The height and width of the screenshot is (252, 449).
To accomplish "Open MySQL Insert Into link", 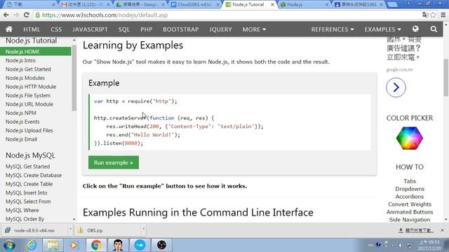I will (x=27, y=192).
